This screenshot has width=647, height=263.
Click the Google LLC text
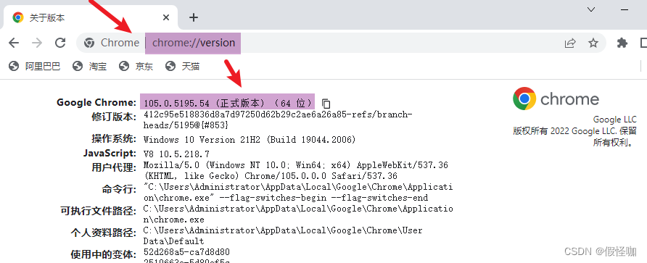[x=614, y=120]
